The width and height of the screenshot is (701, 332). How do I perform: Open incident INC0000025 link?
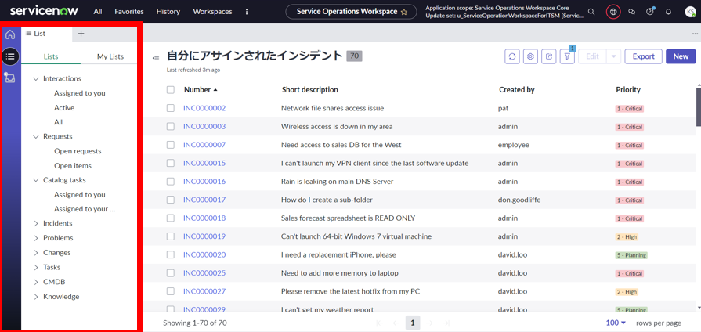coord(204,273)
